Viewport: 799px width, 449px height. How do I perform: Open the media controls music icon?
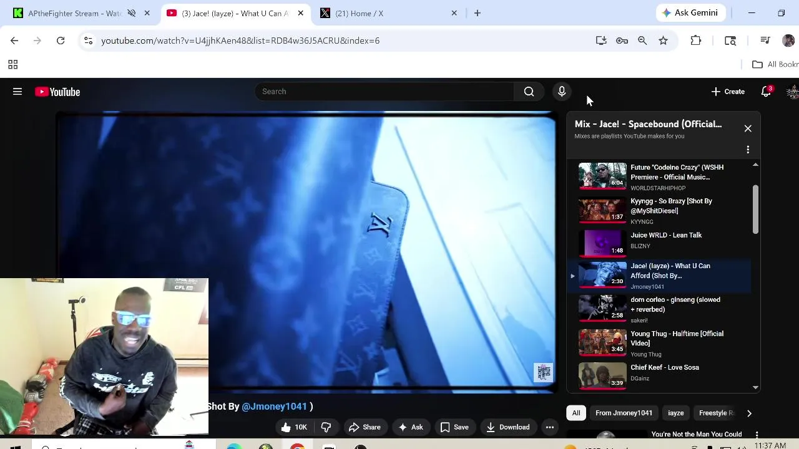[x=765, y=41]
